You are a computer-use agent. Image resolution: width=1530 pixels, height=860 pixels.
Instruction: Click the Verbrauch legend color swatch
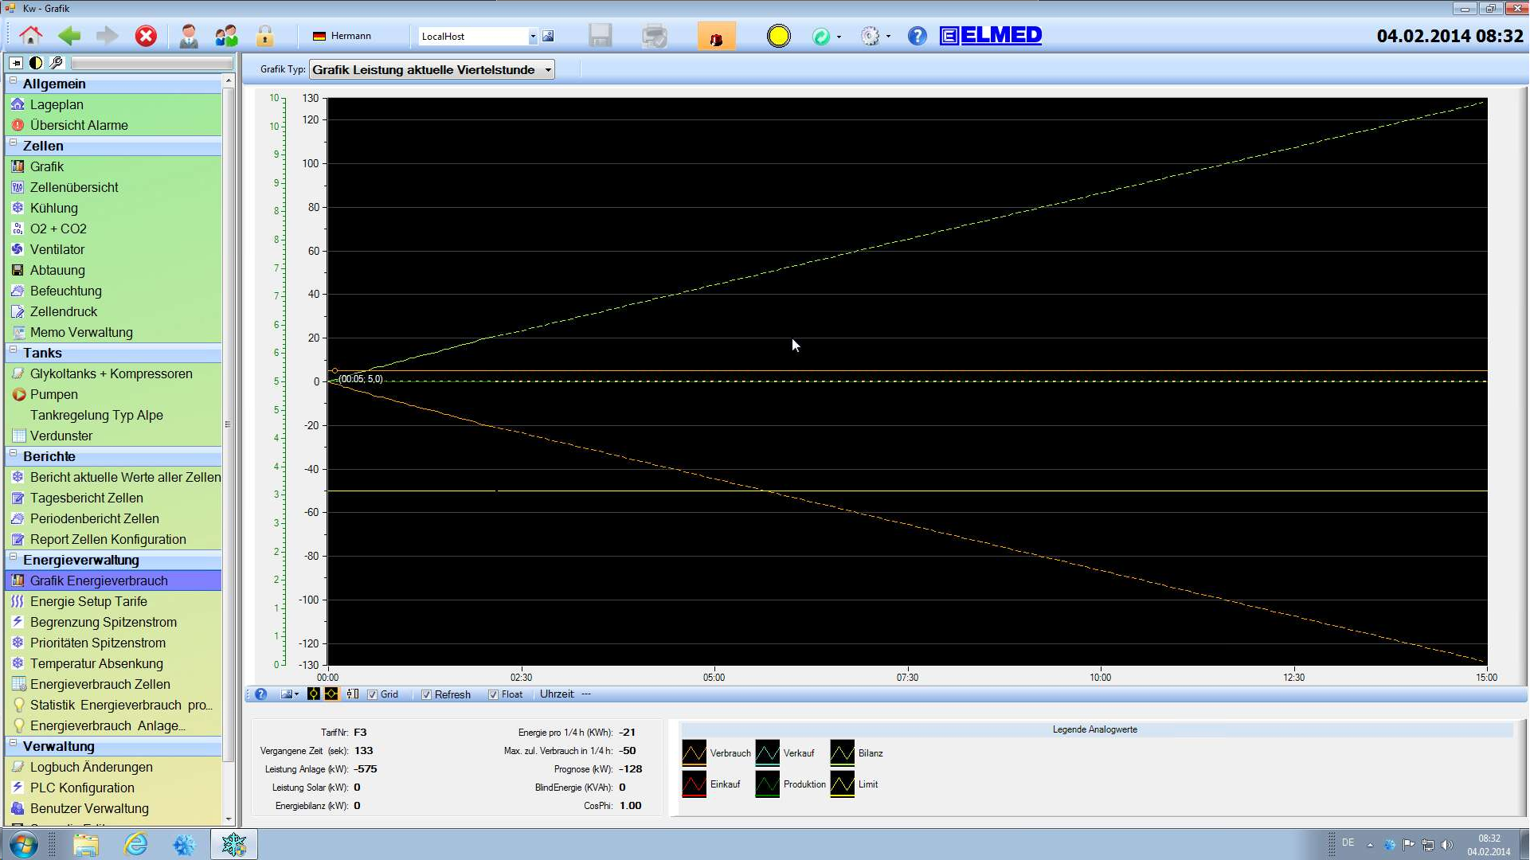coord(694,752)
